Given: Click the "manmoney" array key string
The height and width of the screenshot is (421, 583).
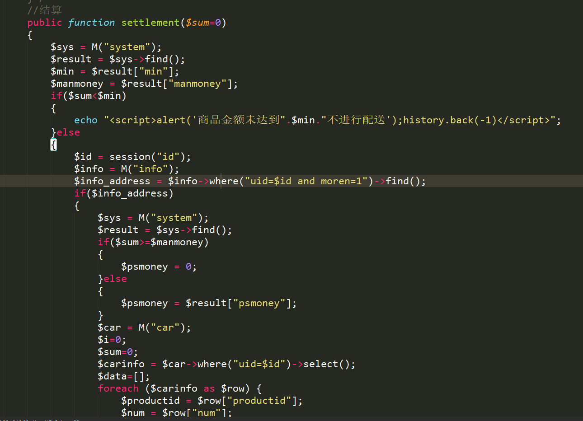Looking at the screenshot, I should click(x=197, y=84).
